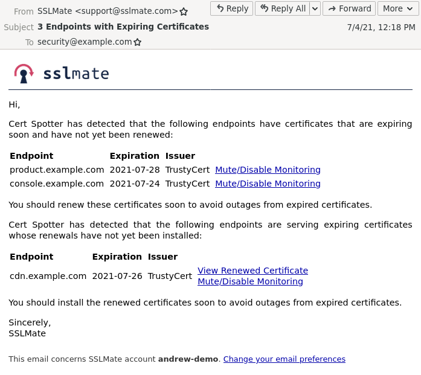Mute monitoring for cdn.example.com
The height and width of the screenshot is (375, 421).
250,281
